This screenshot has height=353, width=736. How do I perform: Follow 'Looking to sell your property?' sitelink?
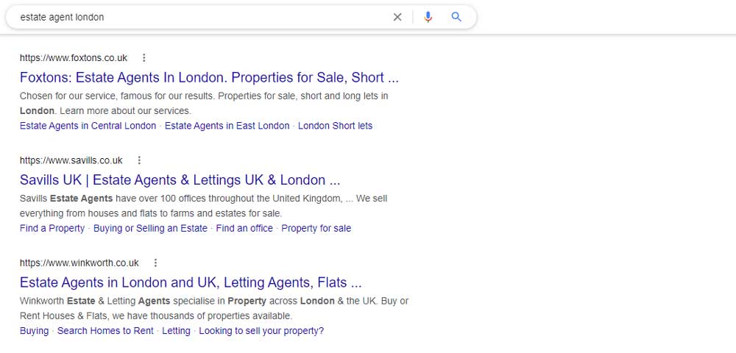click(x=261, y=331)
